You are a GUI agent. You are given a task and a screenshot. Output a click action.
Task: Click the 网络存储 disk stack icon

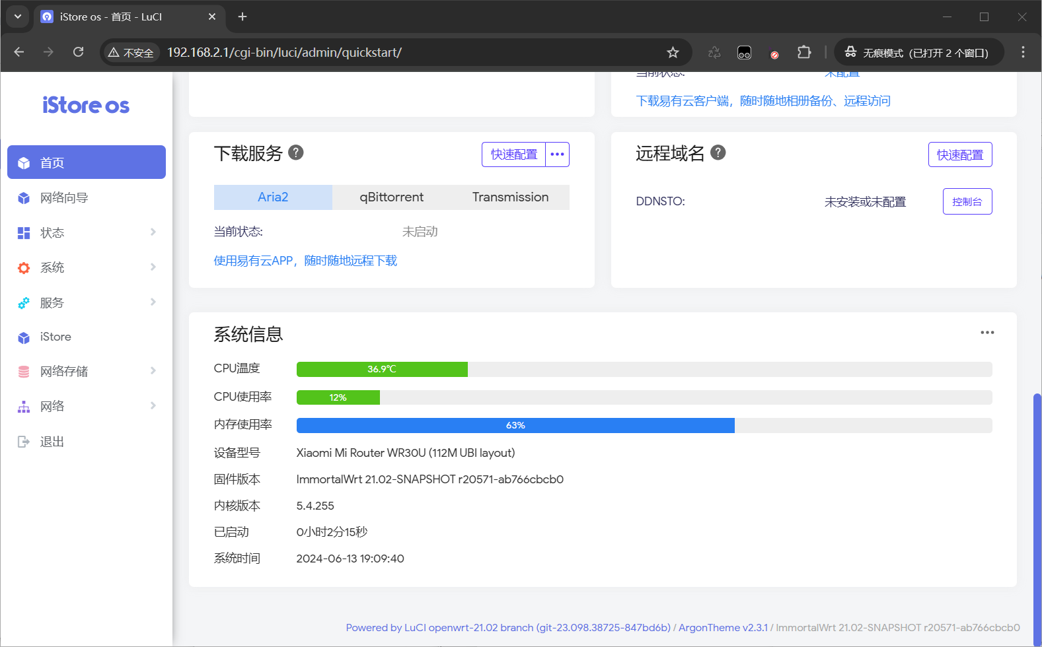(24, 372)
